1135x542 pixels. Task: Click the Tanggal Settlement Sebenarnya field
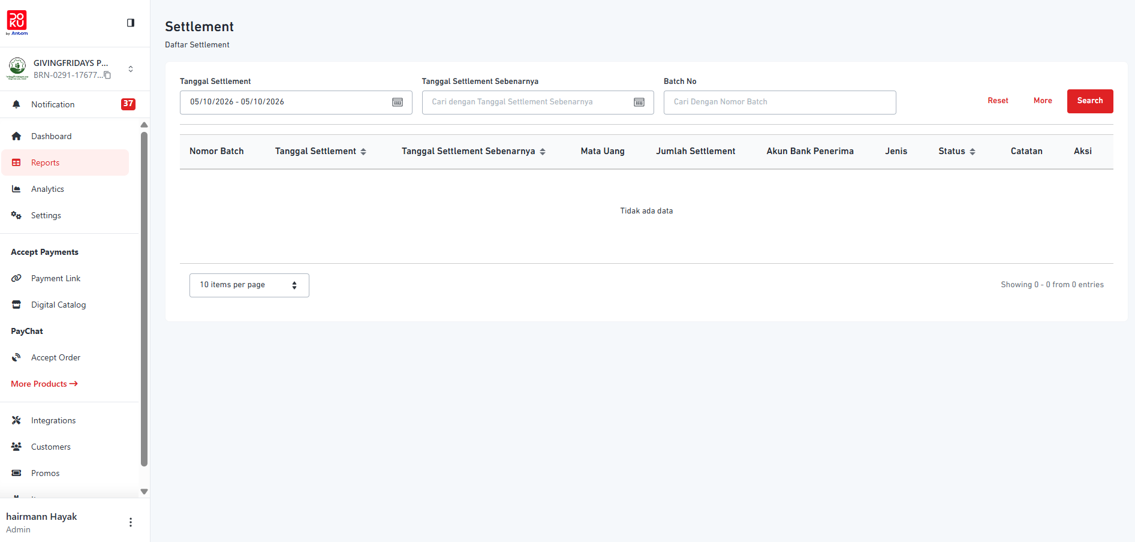537,102
